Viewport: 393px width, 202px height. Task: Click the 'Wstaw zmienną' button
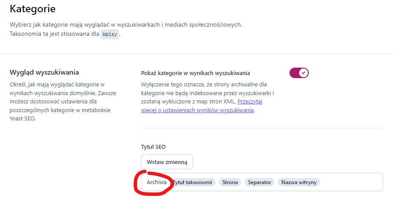click(x=167, y=162)
